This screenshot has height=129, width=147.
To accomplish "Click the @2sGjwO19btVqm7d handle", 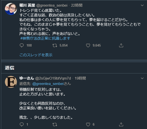I will pyautogui.click(x=53, y=78).
